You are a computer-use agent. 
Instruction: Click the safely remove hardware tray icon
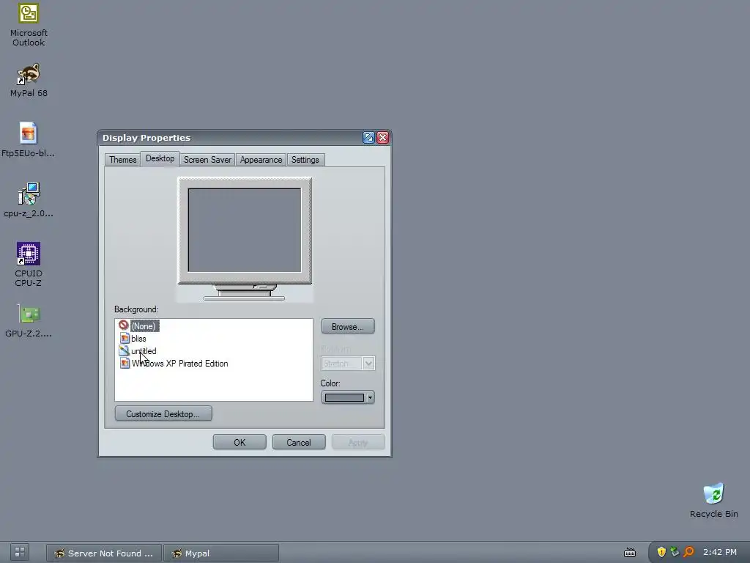point(675,552)
